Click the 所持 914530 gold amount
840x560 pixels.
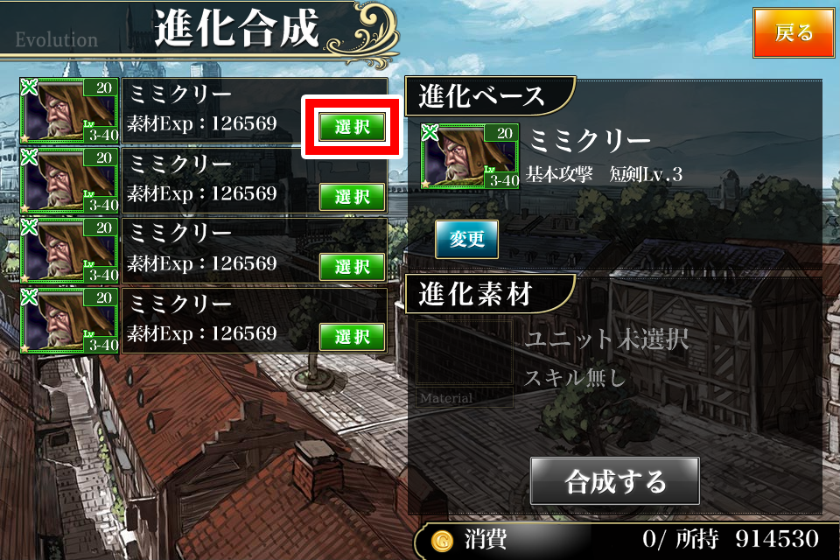[x=746, y=539]
